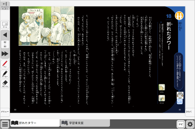Click the two-people icon beside chapter 18
The image size is (195, 129).
[179, 16]
